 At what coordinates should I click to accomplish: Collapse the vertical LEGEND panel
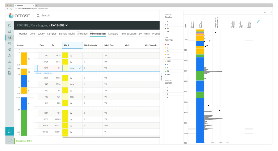coord(161,78)
